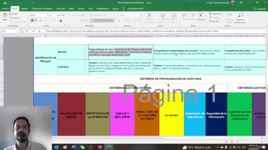Viewport: 268px width, 150px height.
Task: Click the 'Desempeño de Indicadores' cyan cell
Action: 195,114
